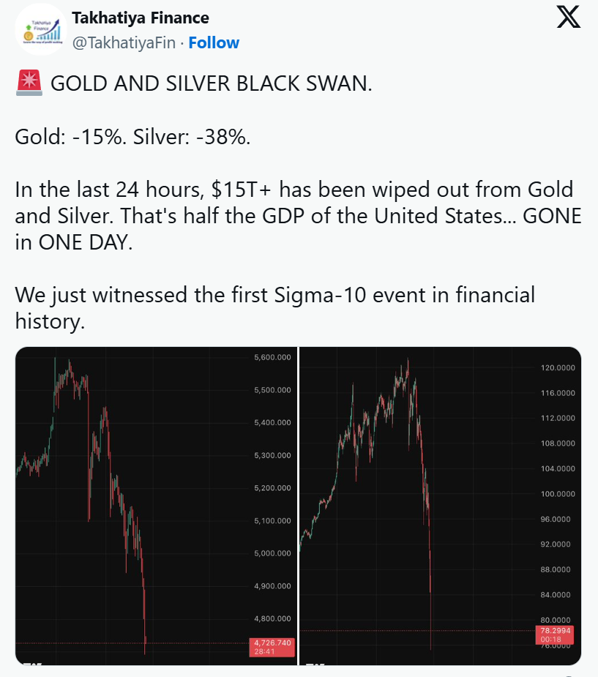Viewport: 598px width, 677px height.
Task: Click the 'Gold: -15%. Silver: -38%.' line
Action: tap(132, 137)
